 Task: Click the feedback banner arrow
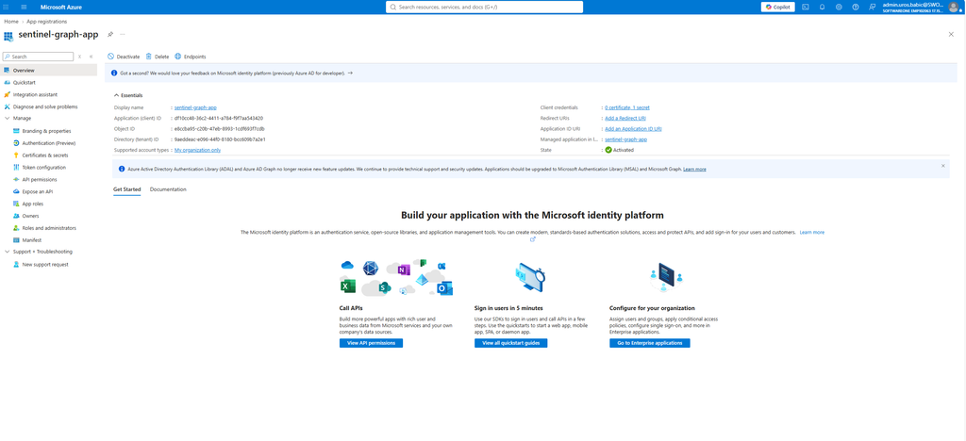pos(351,73)
